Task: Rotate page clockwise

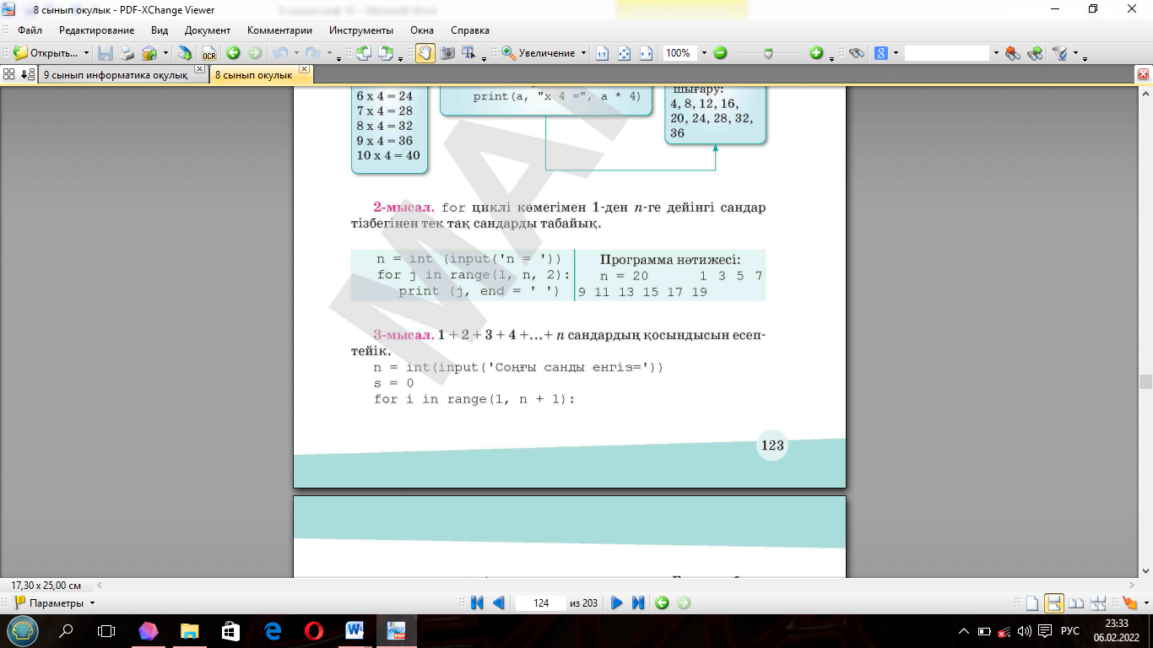Action: tap(386, 53)
